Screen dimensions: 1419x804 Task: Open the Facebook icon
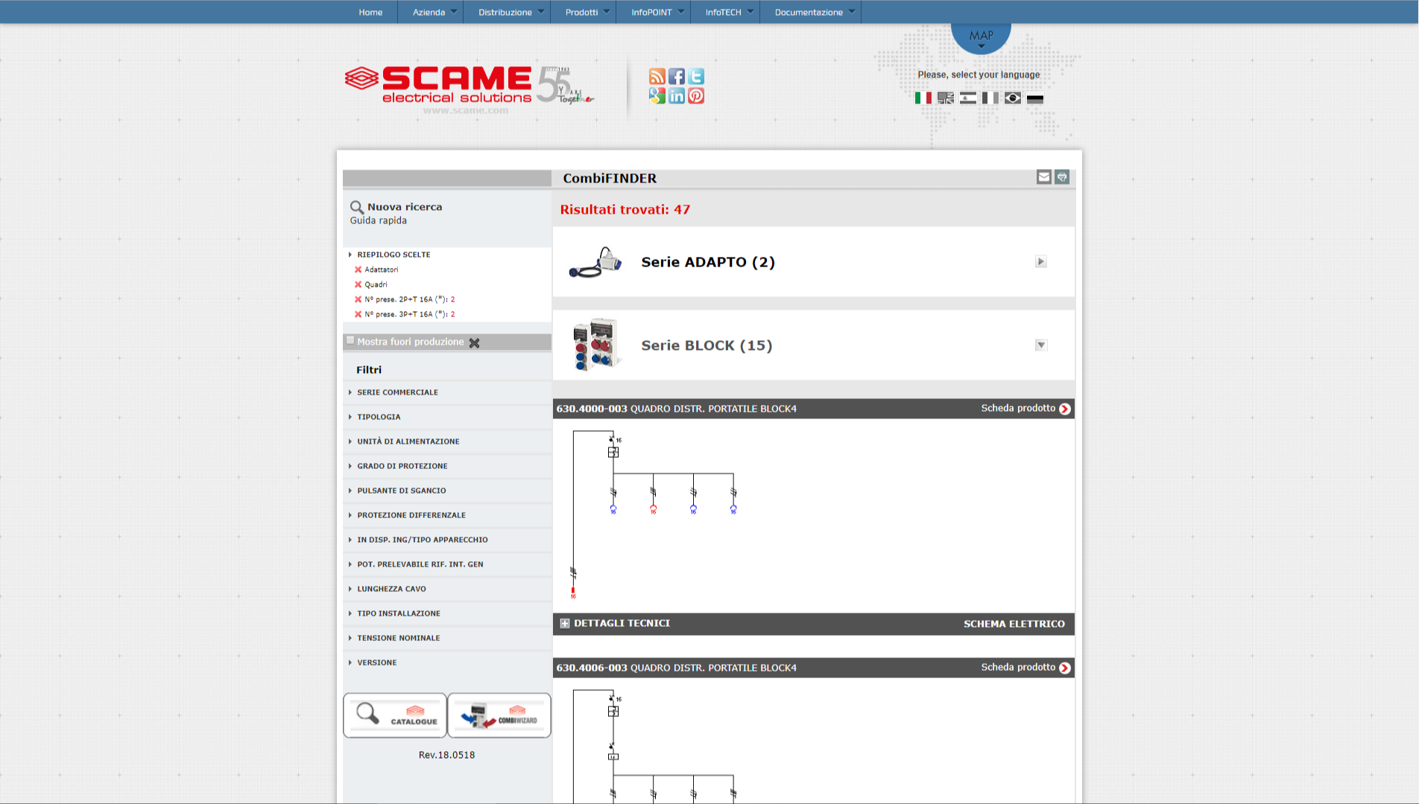pos(676,77)
